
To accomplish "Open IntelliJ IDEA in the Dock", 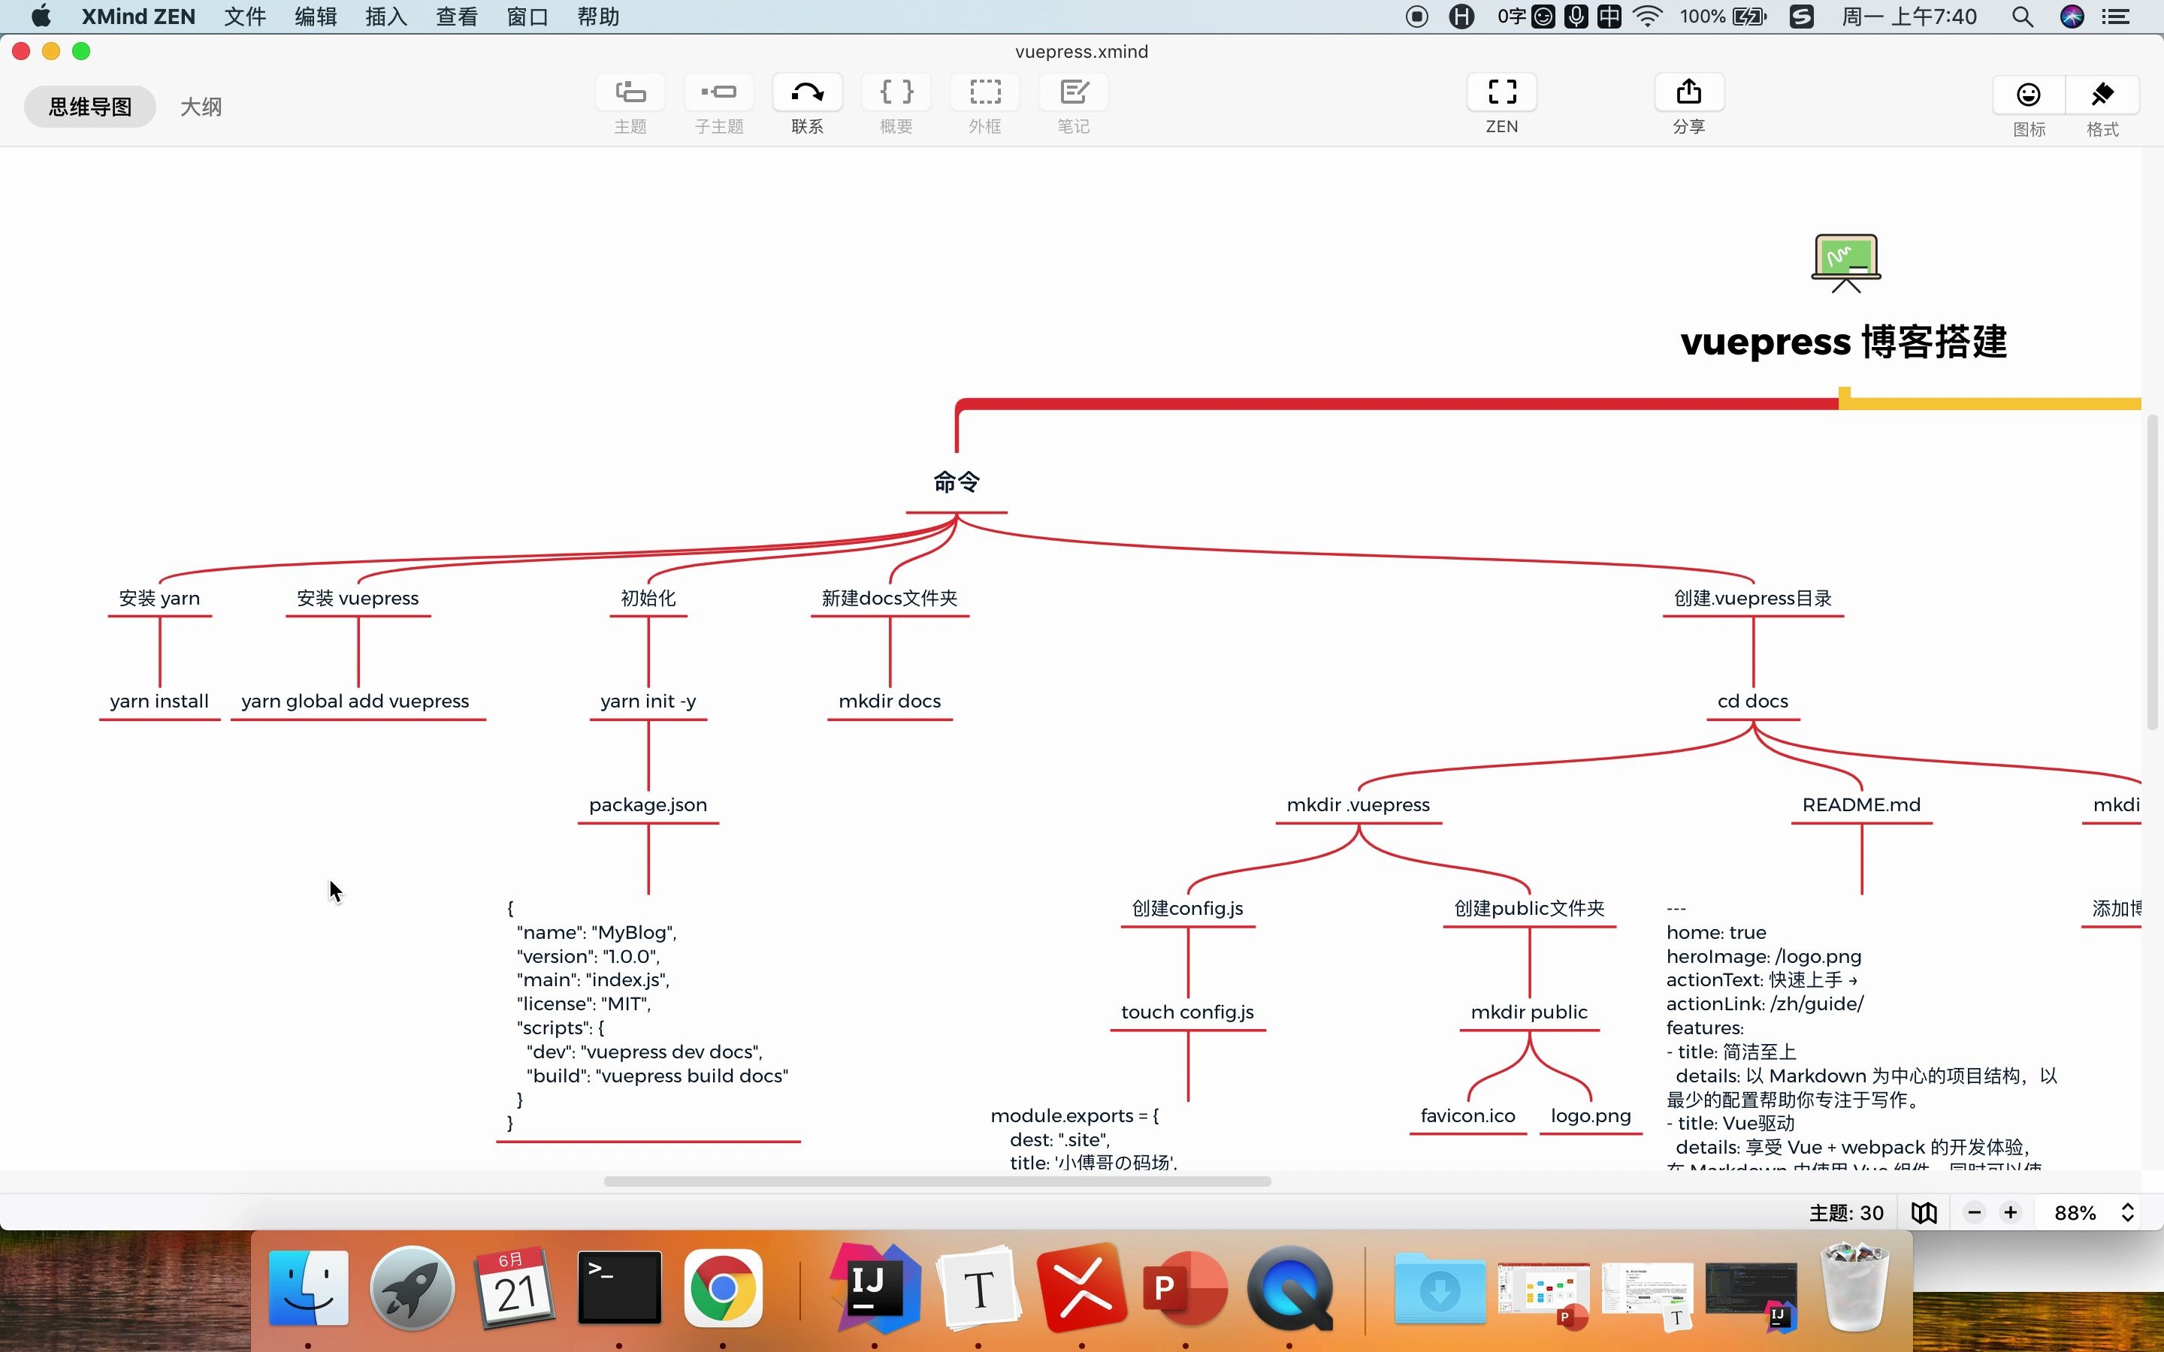I will [x=875, y=1287].
